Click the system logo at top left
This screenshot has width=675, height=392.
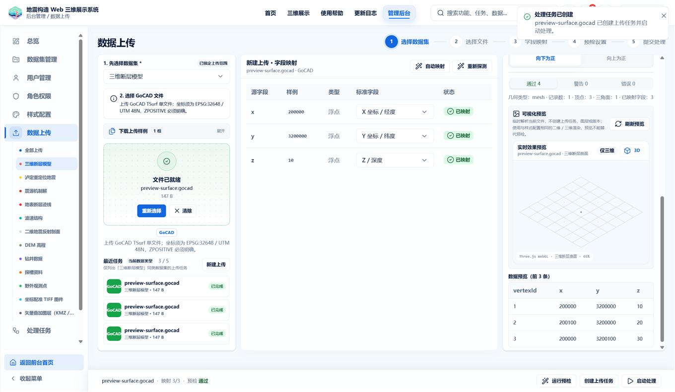(15, 12)
